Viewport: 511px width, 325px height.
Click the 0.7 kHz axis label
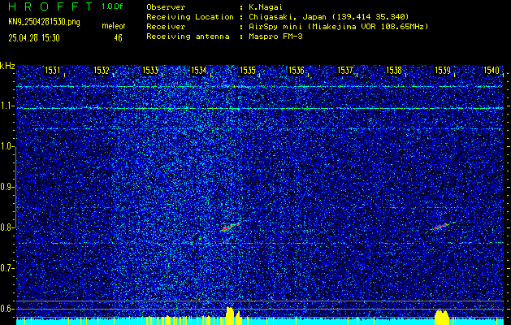coord(6,268)
